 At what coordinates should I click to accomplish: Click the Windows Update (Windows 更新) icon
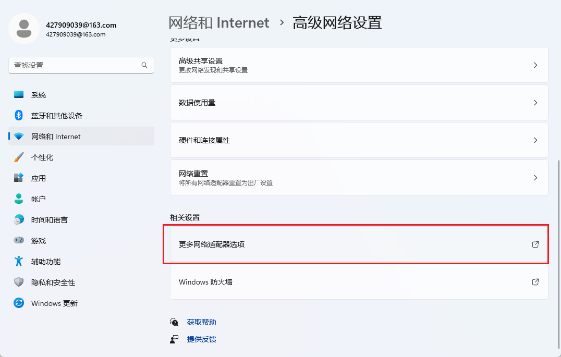19,303
